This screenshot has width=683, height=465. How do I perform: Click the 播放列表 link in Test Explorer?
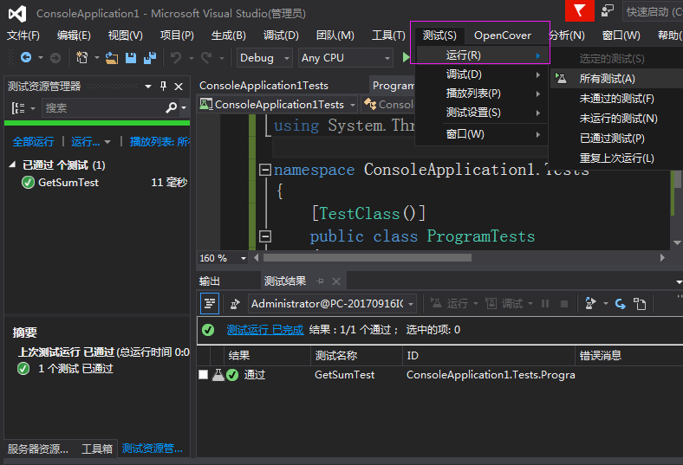coord(159,142)
